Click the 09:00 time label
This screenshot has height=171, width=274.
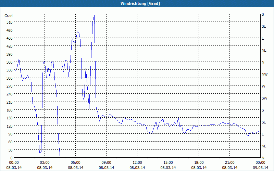coord(106,163)
